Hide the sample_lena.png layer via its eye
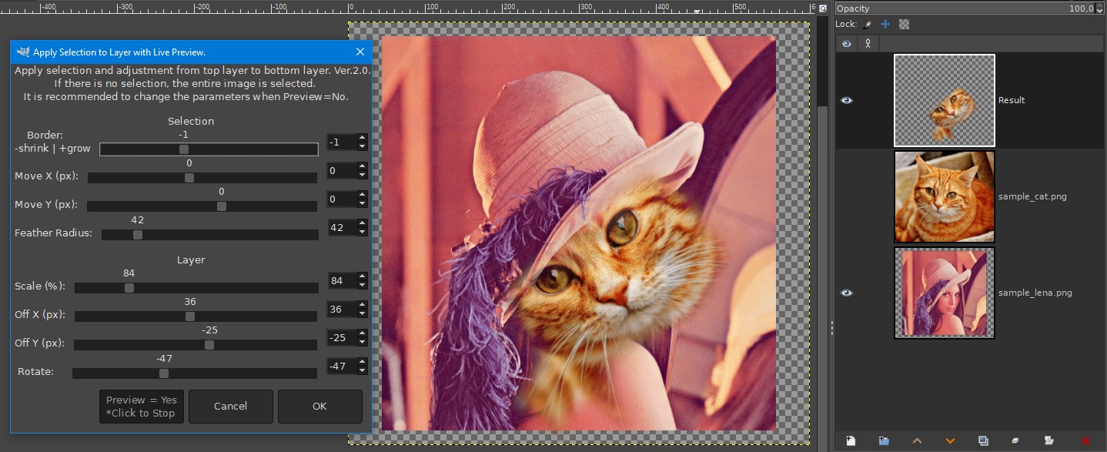 pos(847,293)
